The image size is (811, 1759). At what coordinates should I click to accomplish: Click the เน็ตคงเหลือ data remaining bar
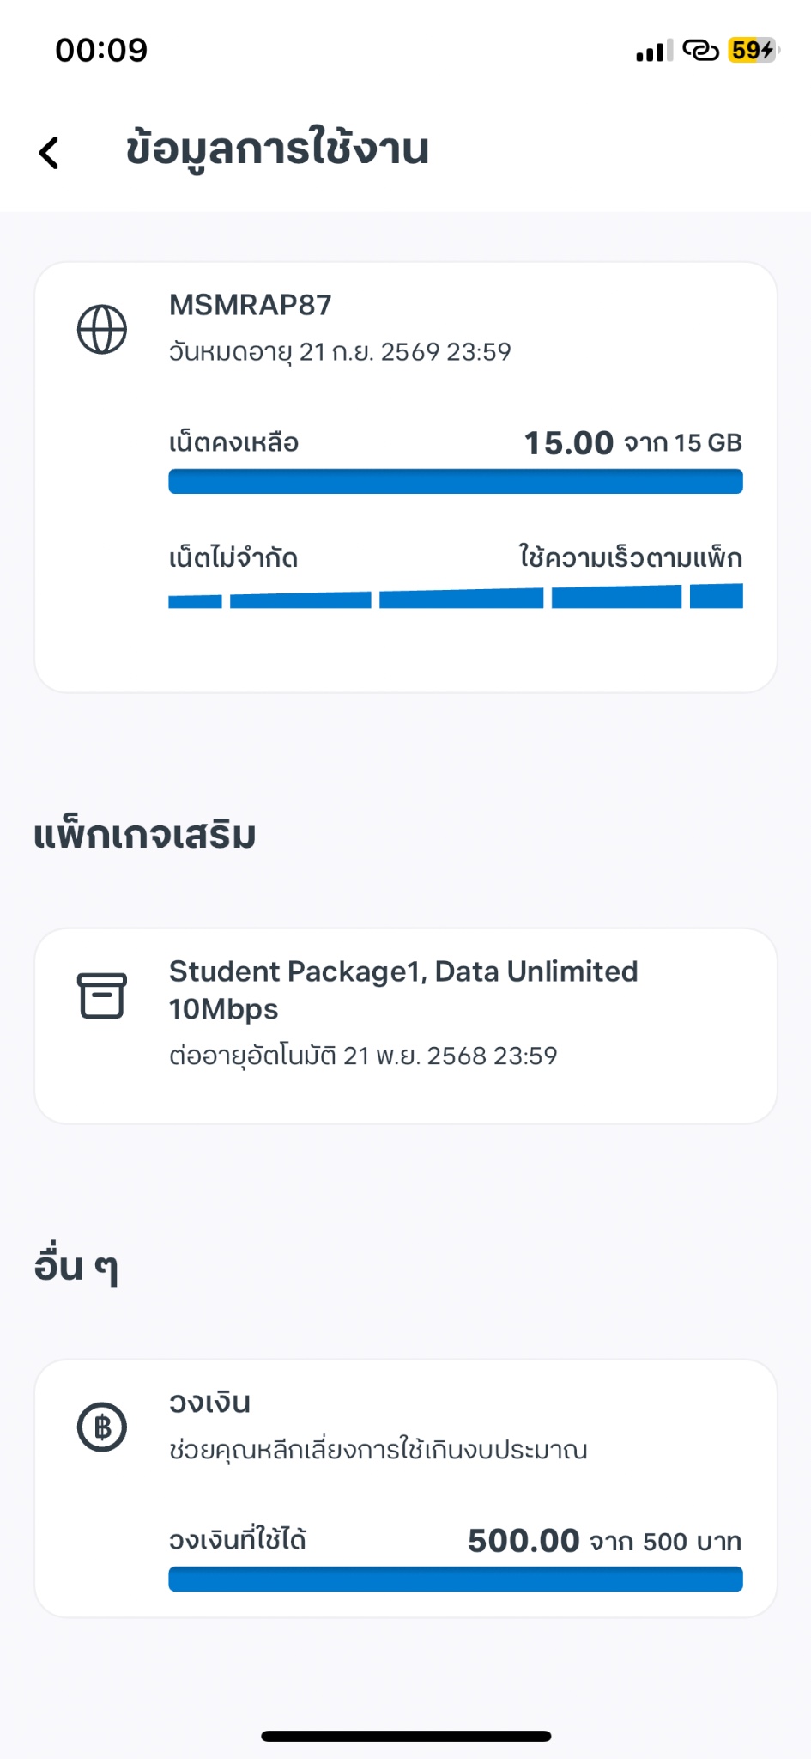[x=455, y=482]
